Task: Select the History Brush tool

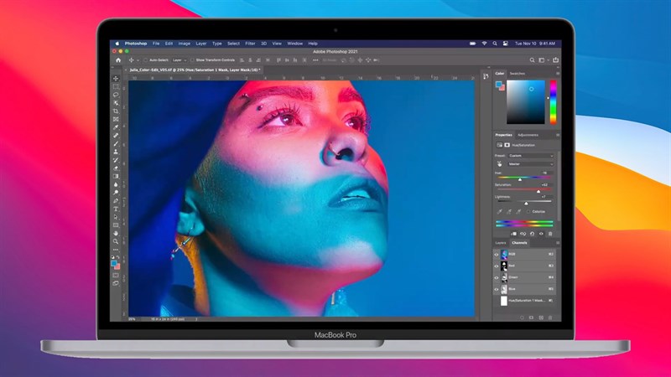Action: click(116, 160)
